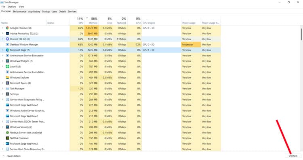
Task: Expand the Windows Security group
Action: (2, 127)
